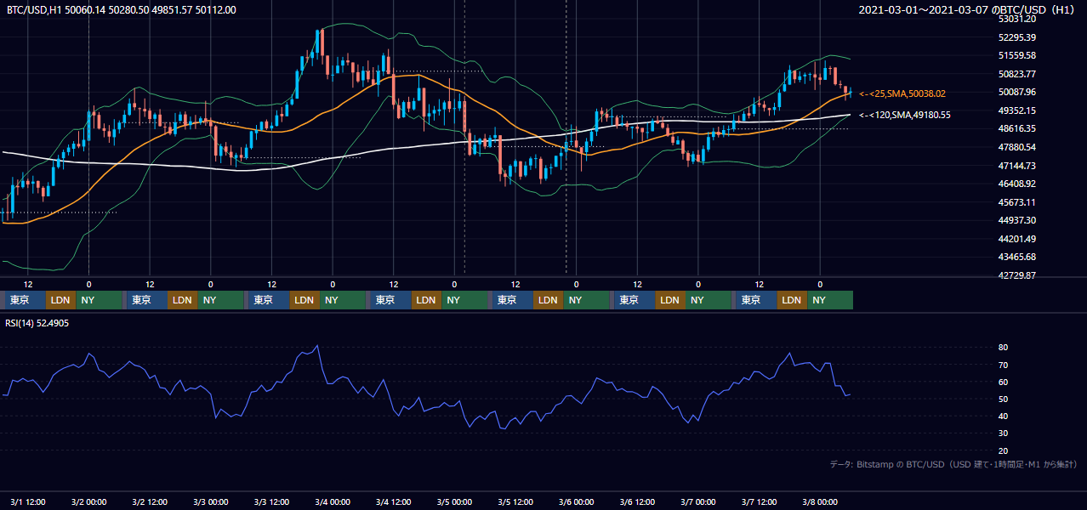Click the 52295.39 price axis label
The width and height of the screenshot is (1087, 510).
(1017, 37)
